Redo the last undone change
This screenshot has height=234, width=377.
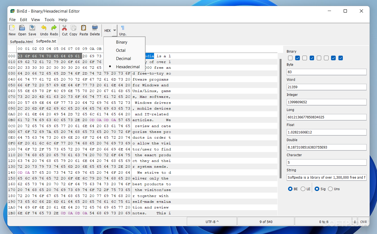54,30
